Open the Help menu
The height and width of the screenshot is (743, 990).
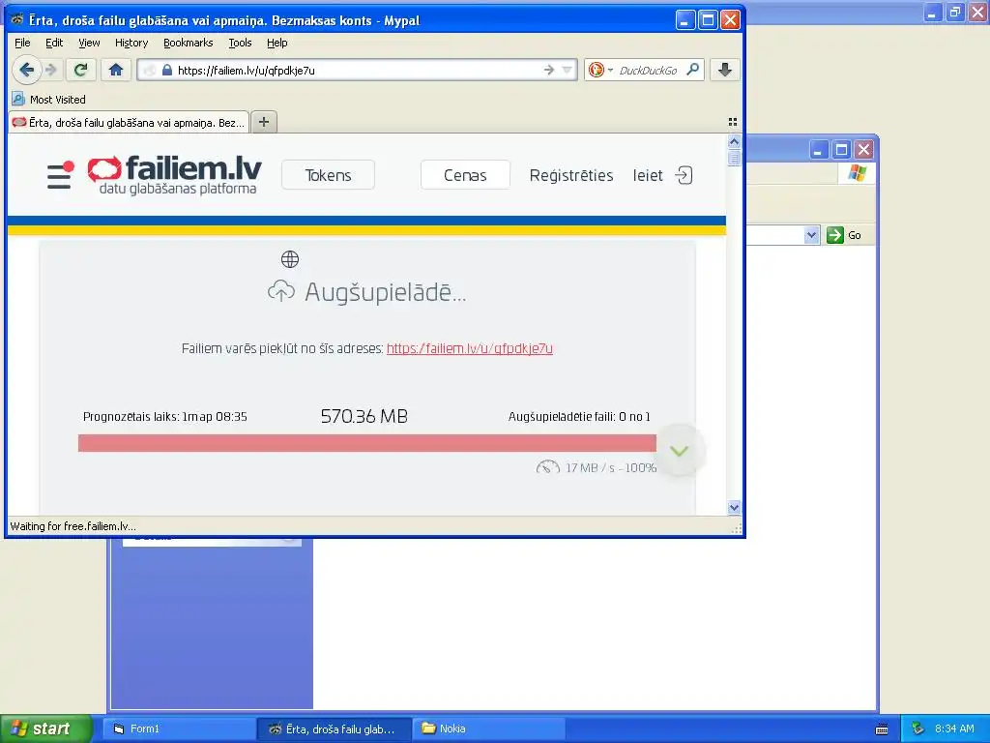click(277, 43)
